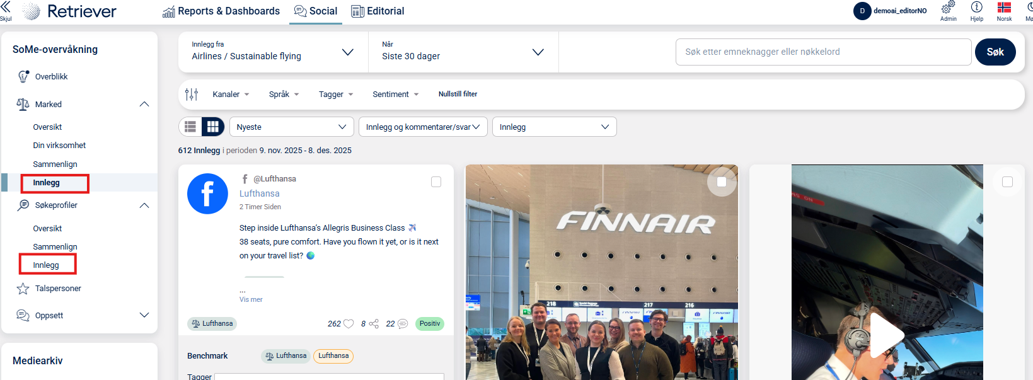This screenshot has width=1033, height=380.
Task: Tick checkbox on Finnair image post
Action: (722, 182)
